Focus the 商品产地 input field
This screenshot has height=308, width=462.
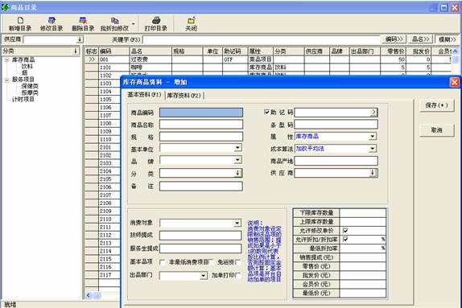(336, 161)
